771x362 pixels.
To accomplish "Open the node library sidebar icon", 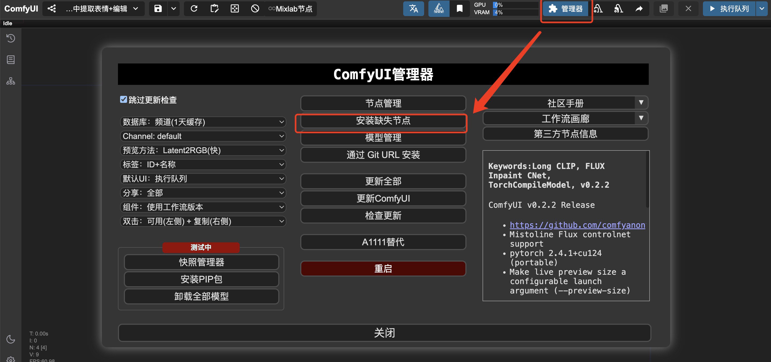I will point(11,60).
